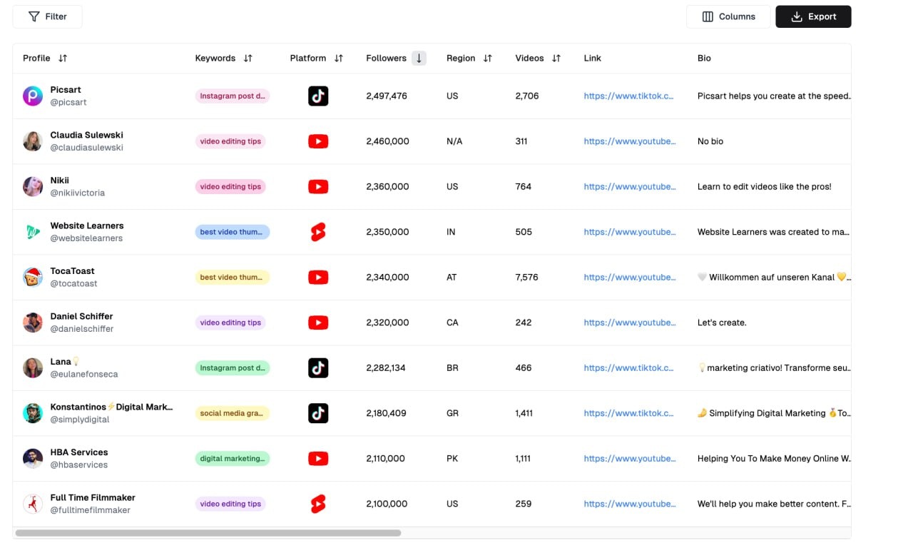Sort by Region column arrows
The width and height of the screenshot is (913, 548).
click(488, 59)
